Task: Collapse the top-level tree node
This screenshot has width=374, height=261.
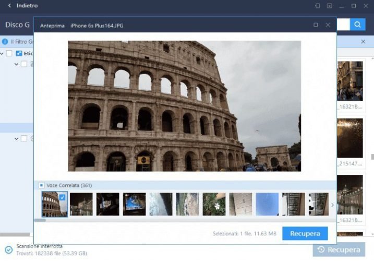Action: tap(3, 53)
